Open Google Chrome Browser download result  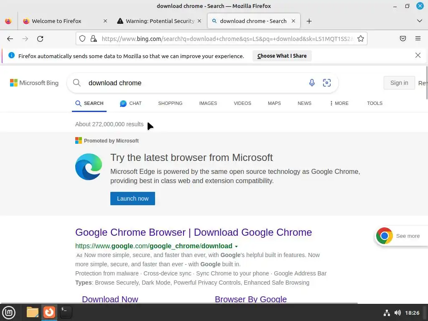[194, 232]
